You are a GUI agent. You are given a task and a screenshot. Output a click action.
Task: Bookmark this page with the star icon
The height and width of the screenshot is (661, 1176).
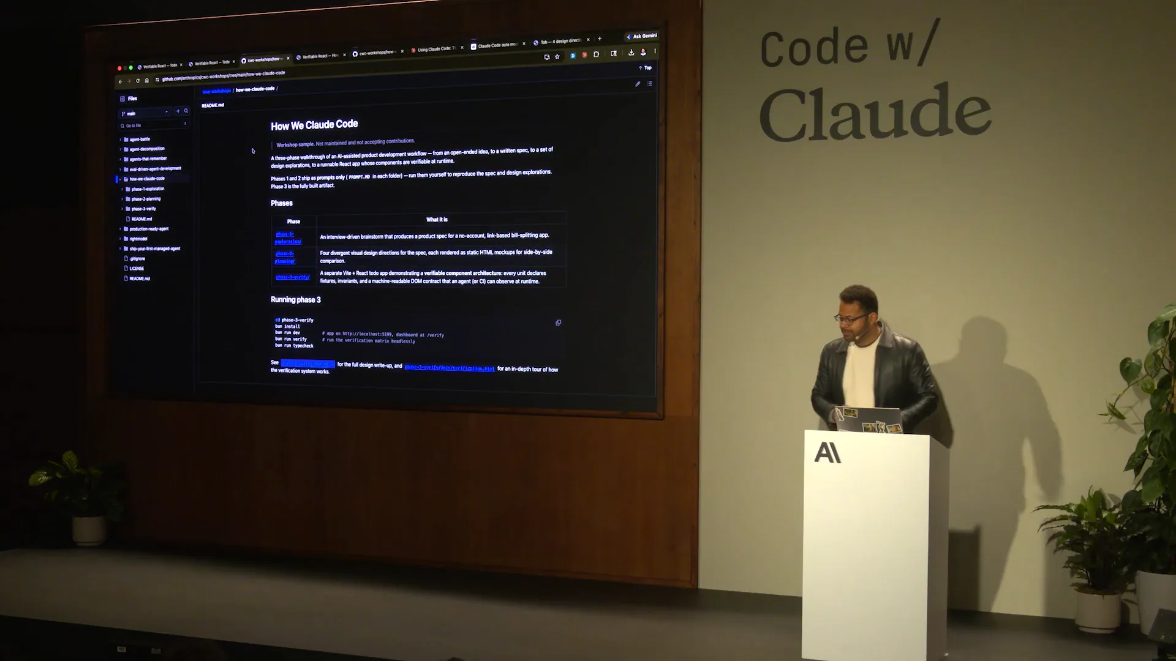pos(557,56)
